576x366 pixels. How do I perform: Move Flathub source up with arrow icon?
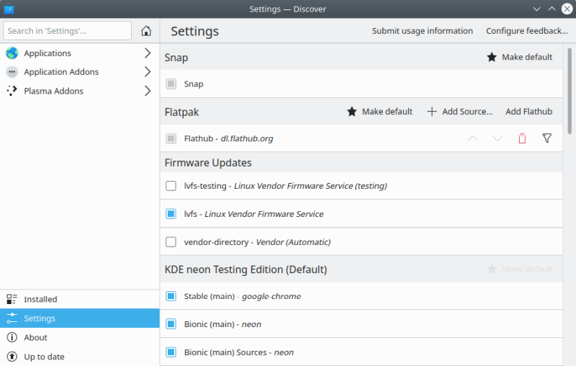point(473,138)
